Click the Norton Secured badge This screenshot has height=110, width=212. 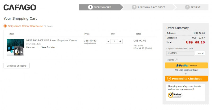pos(175,95)
